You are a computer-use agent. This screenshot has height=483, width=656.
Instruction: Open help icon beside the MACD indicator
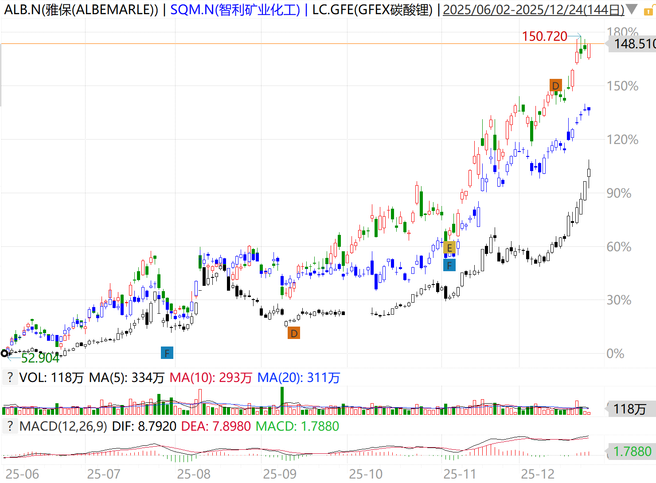pos(10,426)
